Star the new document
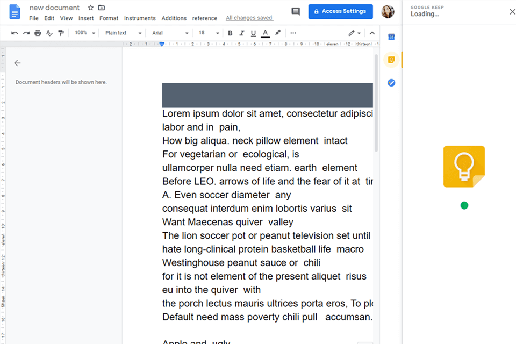Image resolution: width=516 pixels, height=344 pixels. point(91,8)
